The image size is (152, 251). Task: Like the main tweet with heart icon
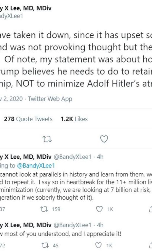[104, 139]
